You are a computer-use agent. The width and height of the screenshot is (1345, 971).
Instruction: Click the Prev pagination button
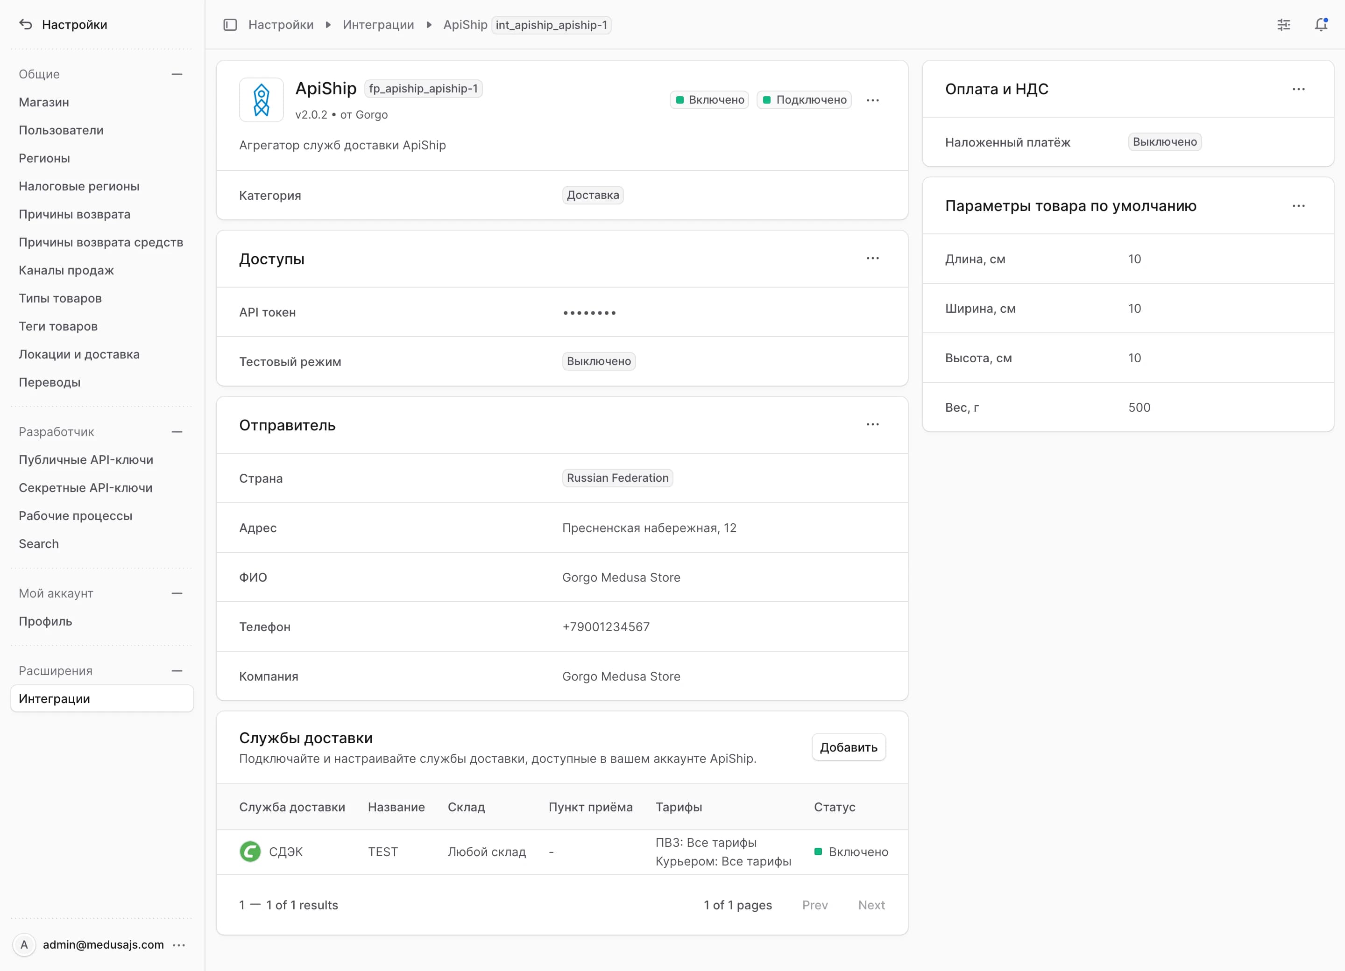(x=815, y=905)
